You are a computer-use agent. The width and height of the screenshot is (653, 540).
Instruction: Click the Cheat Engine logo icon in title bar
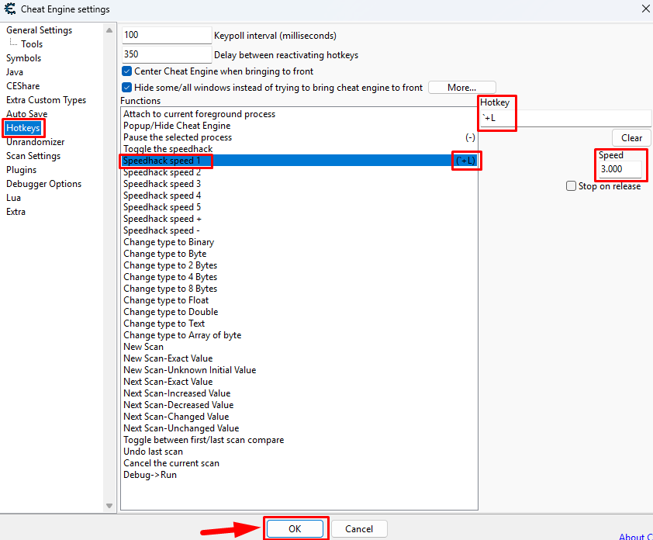click(x=9, y=9)
